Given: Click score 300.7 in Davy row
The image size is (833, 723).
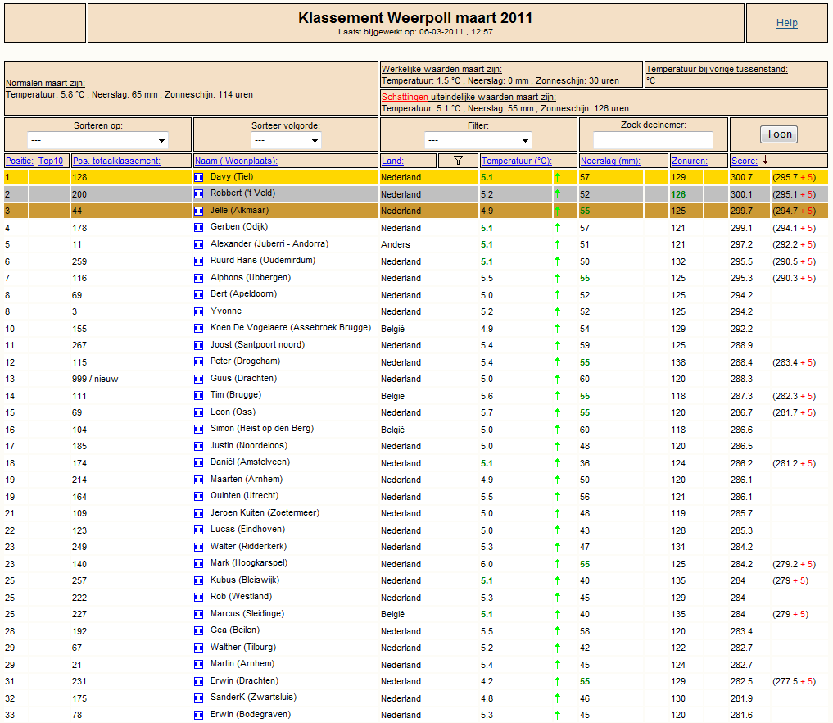Looking at the screenshot, I should (x=741, y=177).
